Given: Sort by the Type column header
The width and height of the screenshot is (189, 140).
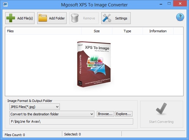Looking at the screenshot, I should coord(127,31).
